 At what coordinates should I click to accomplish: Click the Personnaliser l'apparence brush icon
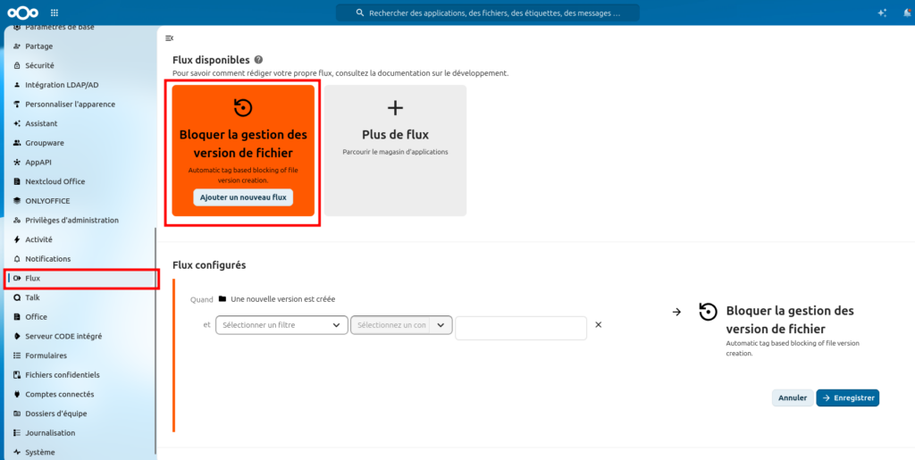click(17, 104)
